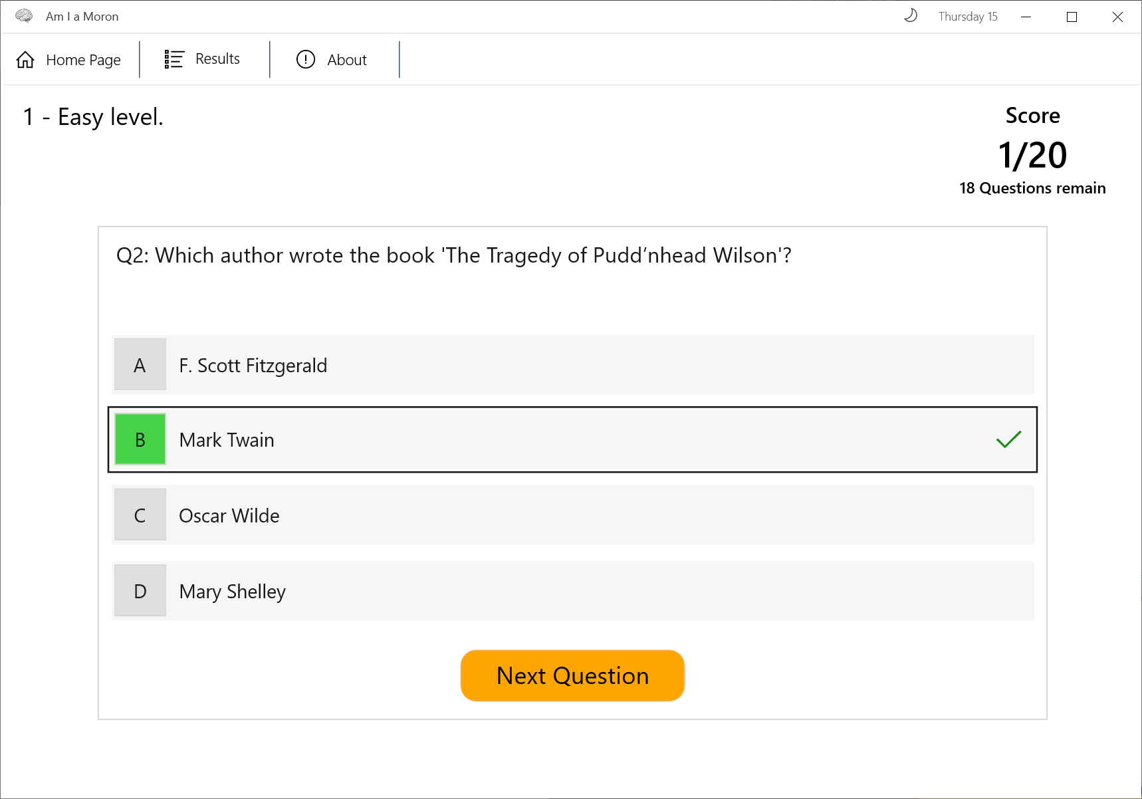
Task: Click Thursday 15 date in title bar
Action: (968, 17)
